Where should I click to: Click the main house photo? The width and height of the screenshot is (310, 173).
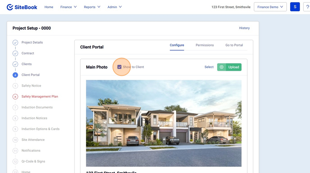[164, 123]
